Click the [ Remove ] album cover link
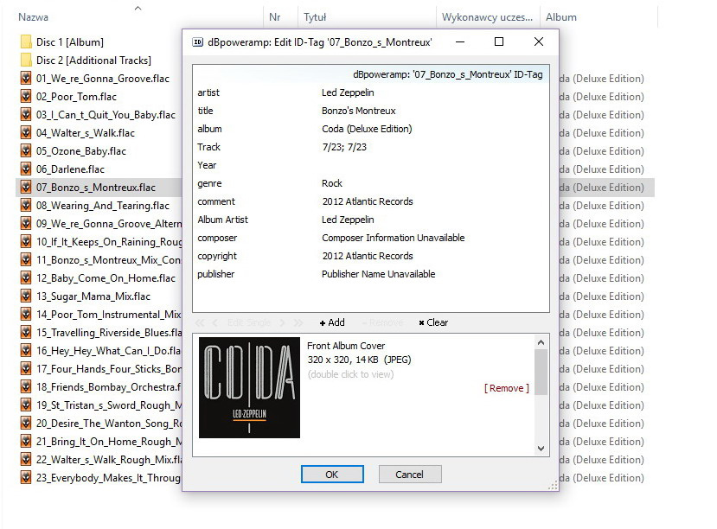The height and width of the screenshot is (529, 717). [506, 388]
